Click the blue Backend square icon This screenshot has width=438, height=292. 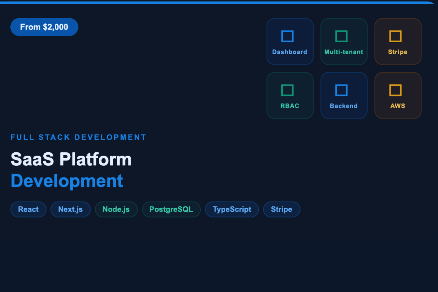341,90
